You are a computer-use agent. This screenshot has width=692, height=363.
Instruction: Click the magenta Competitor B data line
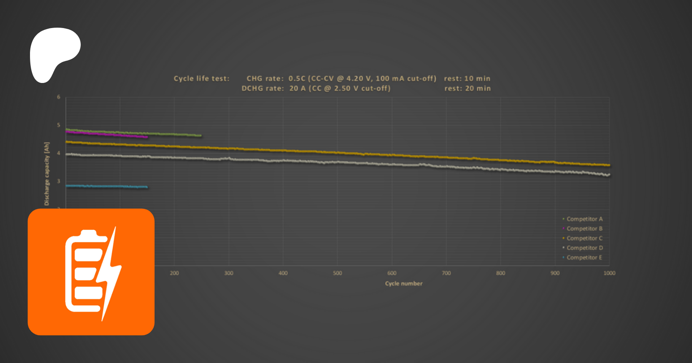115,135
